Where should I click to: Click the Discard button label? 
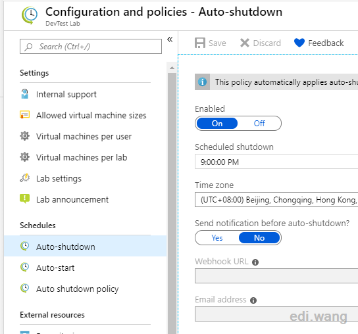pos(267,43)
